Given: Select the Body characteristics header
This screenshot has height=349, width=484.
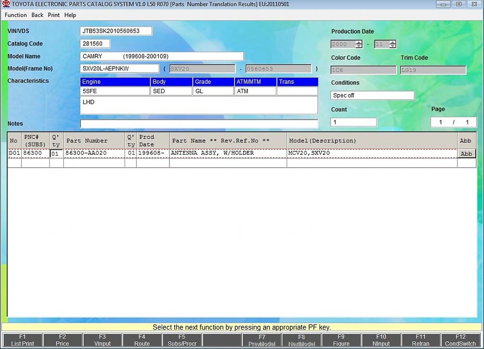Looking at the screenshot, I should point(171,81).
